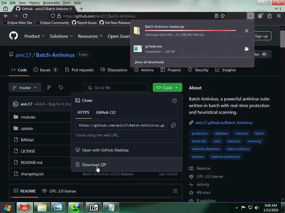This screenshot has width=285, height=213.
Task: Click the Sign up button
Action: tap(261, 36)
